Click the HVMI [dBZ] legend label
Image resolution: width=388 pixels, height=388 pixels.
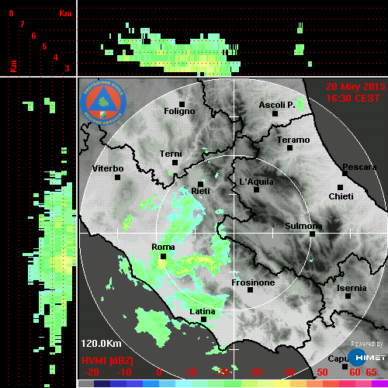(107, 361)
